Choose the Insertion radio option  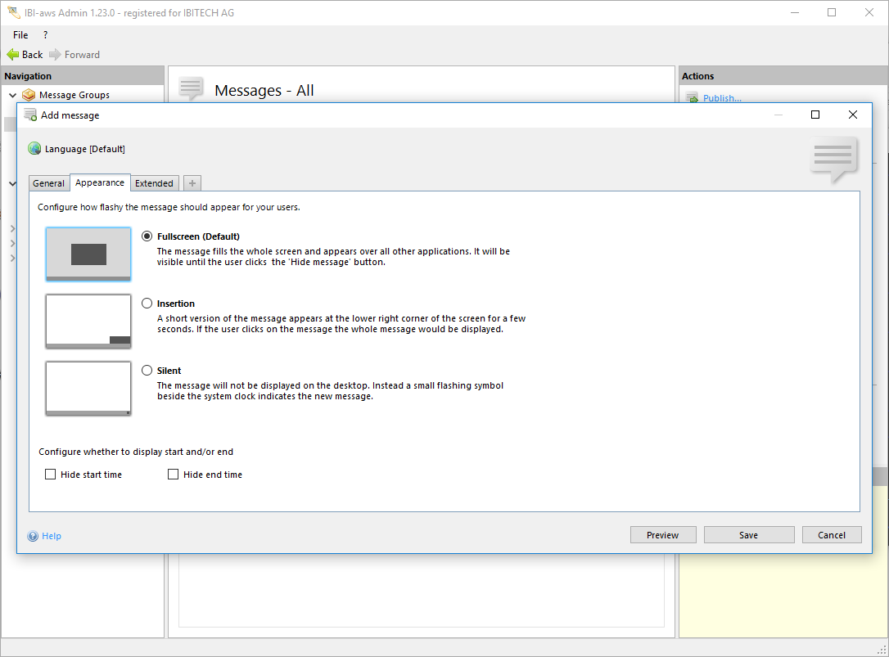tap(147, 304)
